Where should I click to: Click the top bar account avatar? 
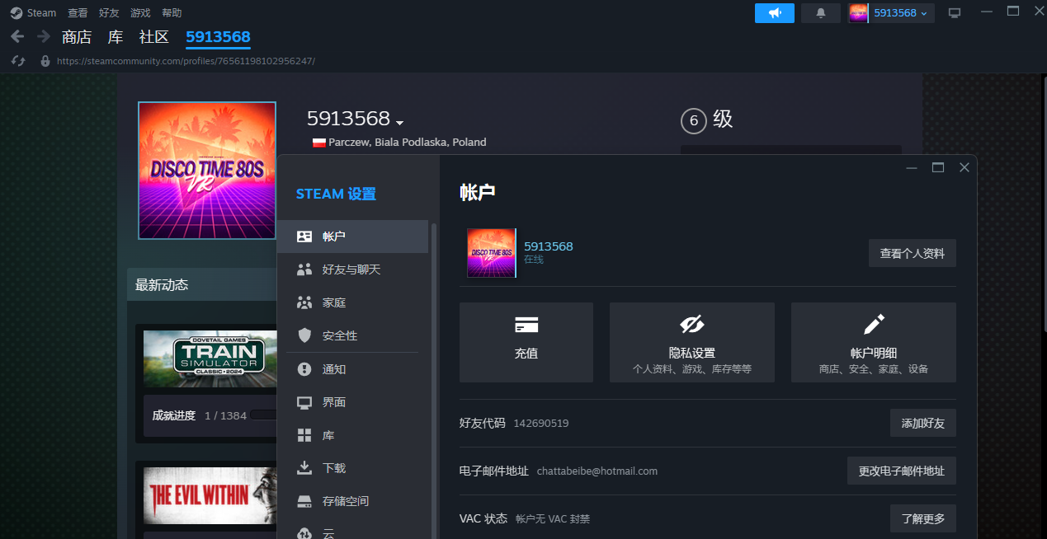pyautogui.click(x=858, y=13)
